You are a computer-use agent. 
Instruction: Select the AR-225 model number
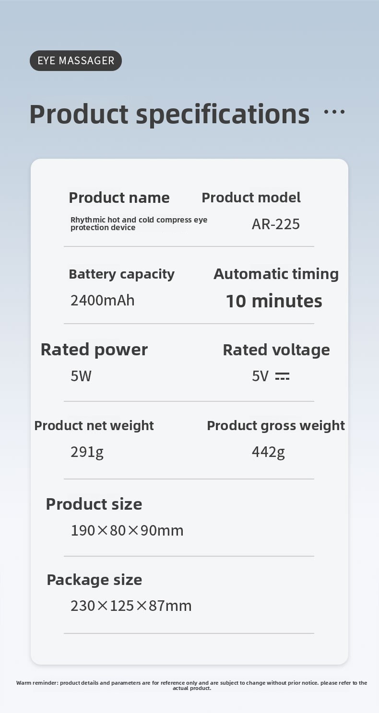coord(276,224)
